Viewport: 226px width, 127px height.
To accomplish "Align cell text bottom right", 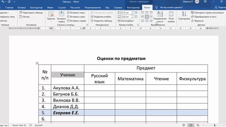I will click(151, 21).
